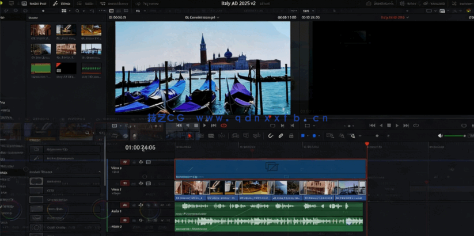The width and height of the screenshot is (474, 236).
Task: Adjust the timeline zoom slider
Action: point(377,136)
